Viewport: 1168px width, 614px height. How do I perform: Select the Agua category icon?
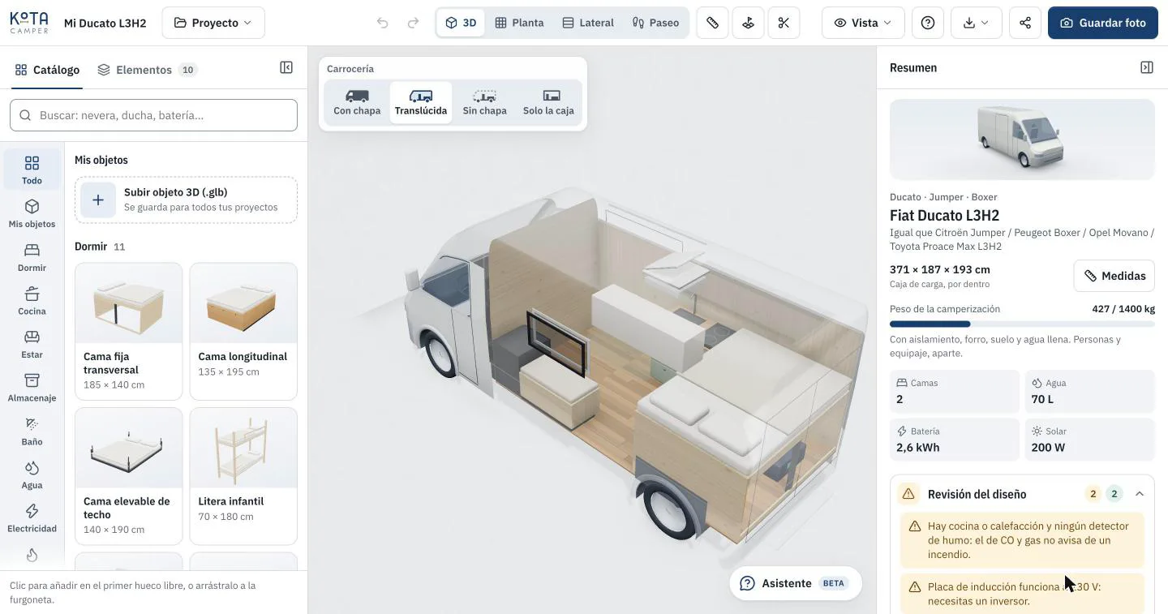[32, 475]
